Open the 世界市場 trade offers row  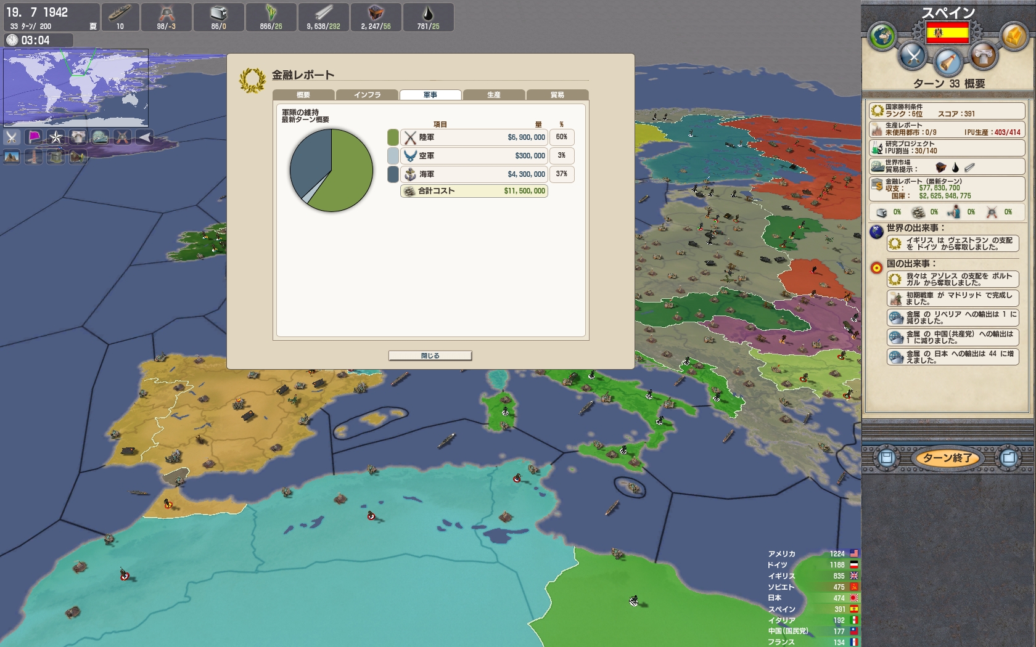pos(947,166)
